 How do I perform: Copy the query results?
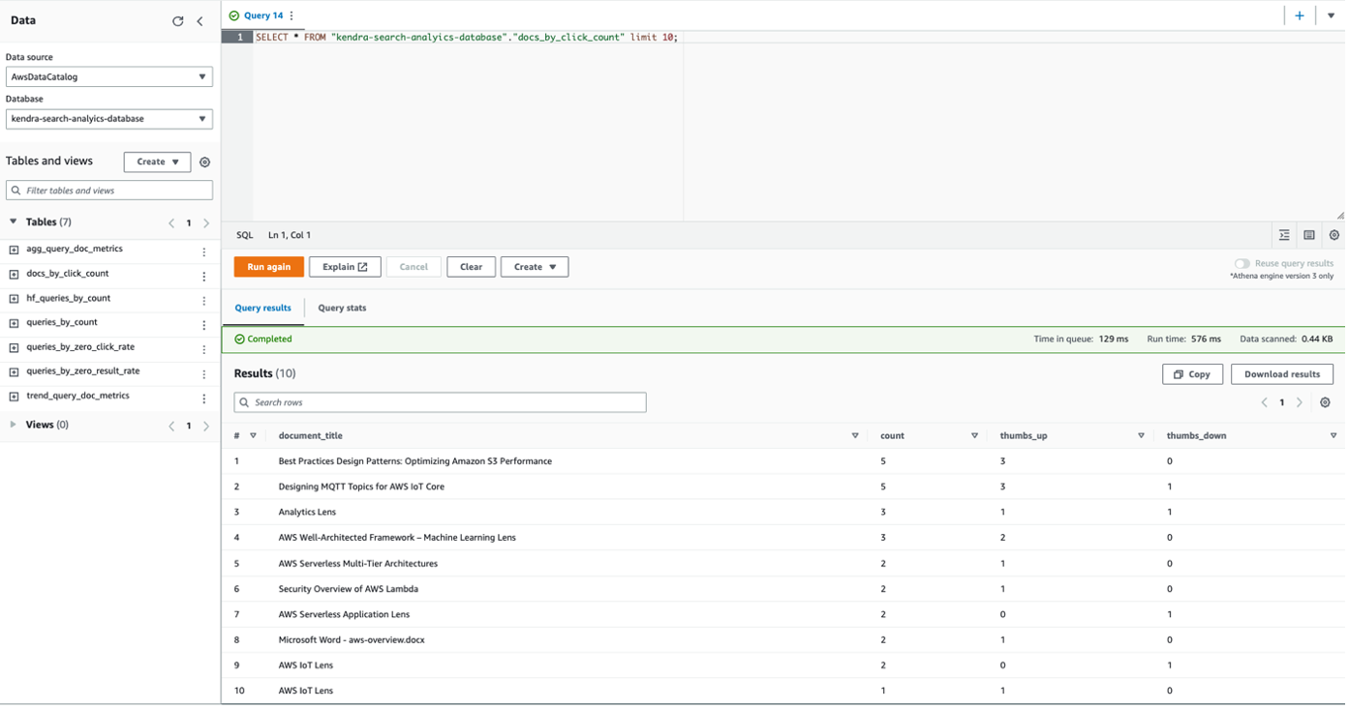tap(1192, 374)
